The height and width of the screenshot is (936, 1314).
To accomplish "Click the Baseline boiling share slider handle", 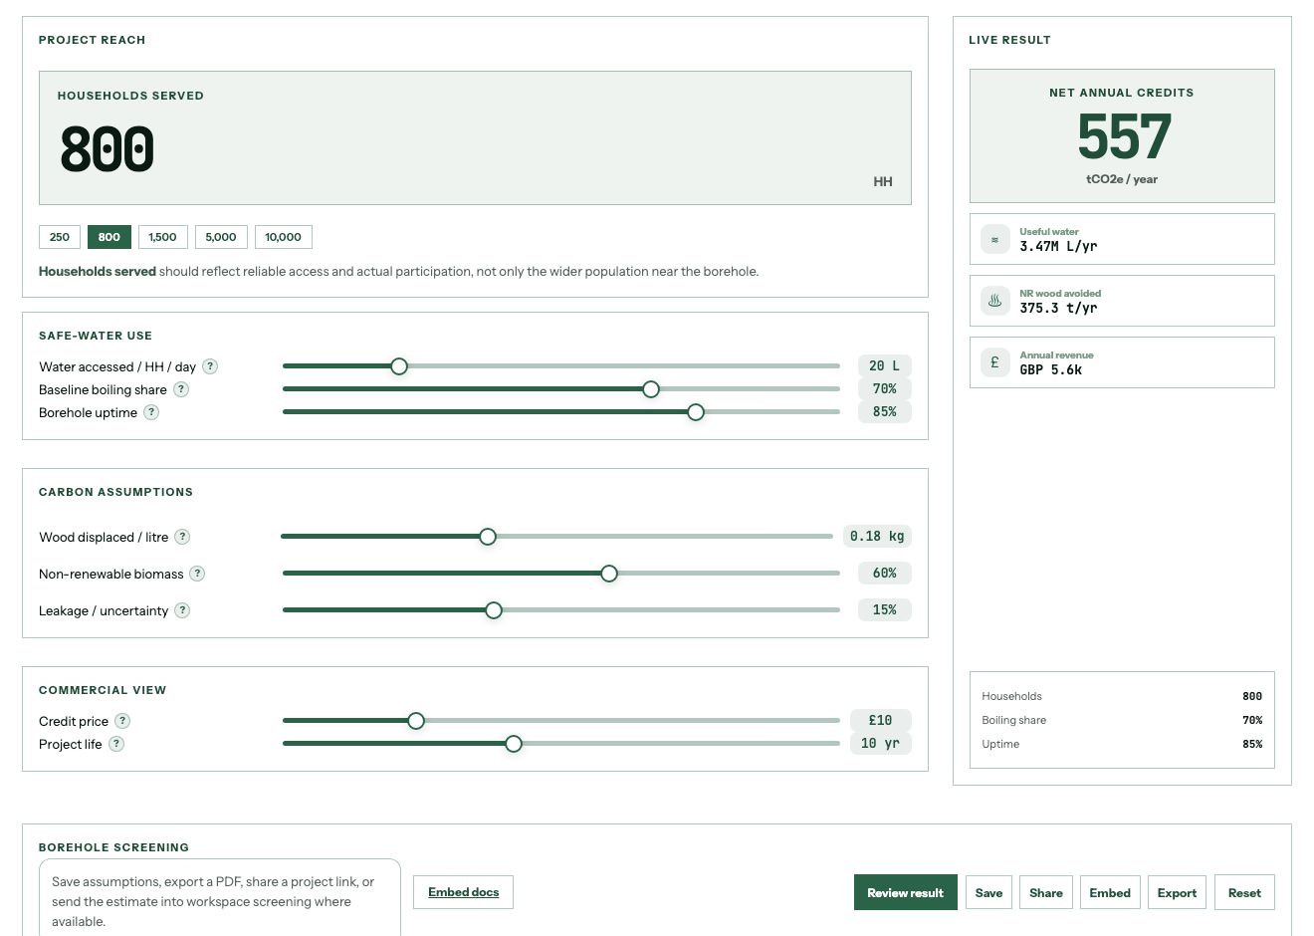I will (651, 389).
